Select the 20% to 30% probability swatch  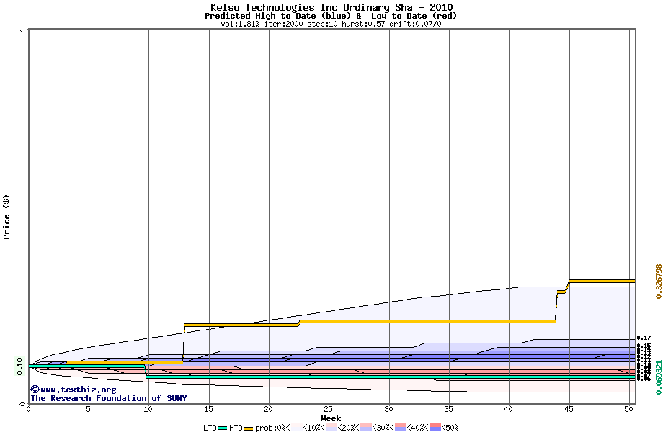click(366, 428)
